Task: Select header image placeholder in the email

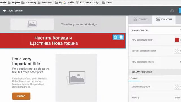Action: tap(32, 24)
